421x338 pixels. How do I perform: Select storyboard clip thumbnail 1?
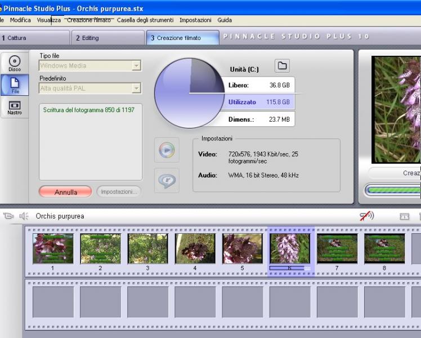(x=53, y=248)
